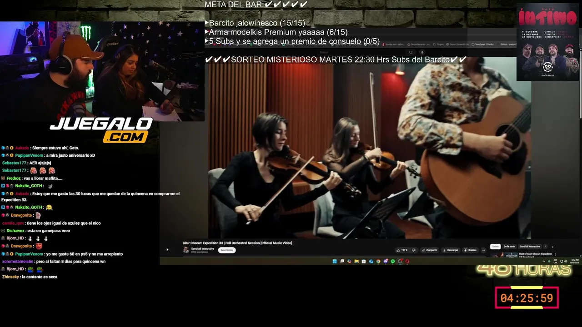Open the TeamSpeak 3 bookmark in Chrome
The height and width of the screenshot is (327, 582).
coord(483,44)
